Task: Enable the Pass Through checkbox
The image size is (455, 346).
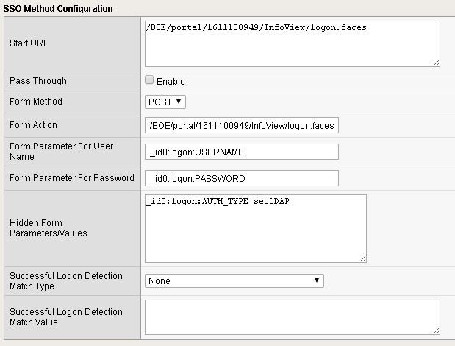Action: tap(150, 80)
